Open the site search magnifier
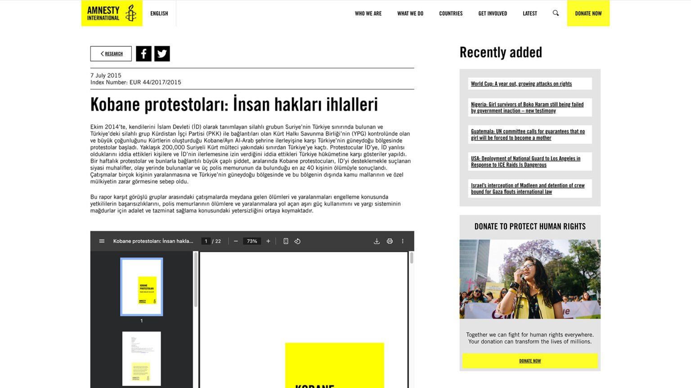Viewport: 691px width, 388px height. (x=556, y=13)
